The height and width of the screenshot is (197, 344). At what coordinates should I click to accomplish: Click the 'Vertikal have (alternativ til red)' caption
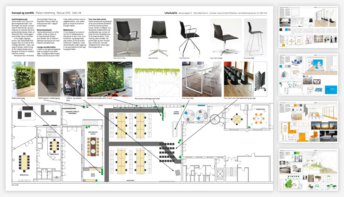tap(100, 98)
